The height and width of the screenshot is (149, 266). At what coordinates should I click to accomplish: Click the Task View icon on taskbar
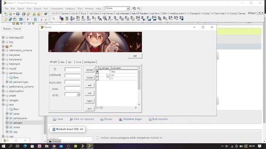(17, 146)
